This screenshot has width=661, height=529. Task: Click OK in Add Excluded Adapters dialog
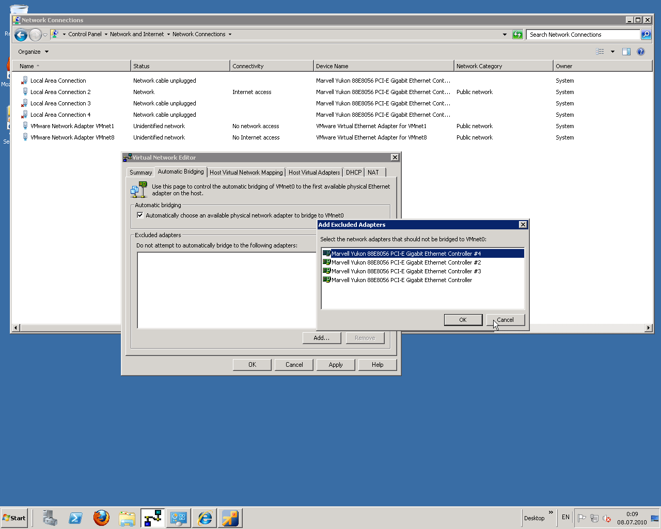pyautogui.click(x=463, y=320)
